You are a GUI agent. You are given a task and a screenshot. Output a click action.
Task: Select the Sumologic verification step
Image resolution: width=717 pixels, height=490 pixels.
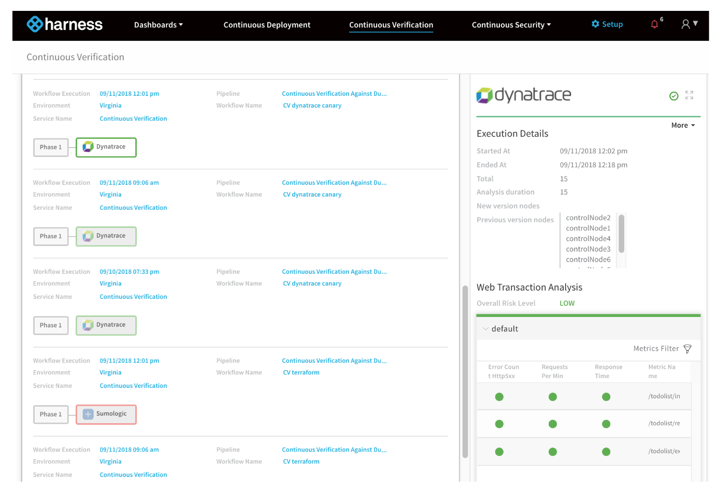point(106,414)
